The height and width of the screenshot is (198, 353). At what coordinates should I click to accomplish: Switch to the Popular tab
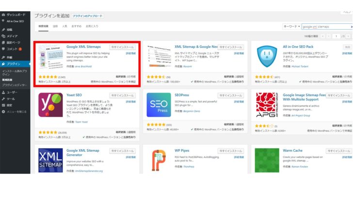(x=64, y=27)
